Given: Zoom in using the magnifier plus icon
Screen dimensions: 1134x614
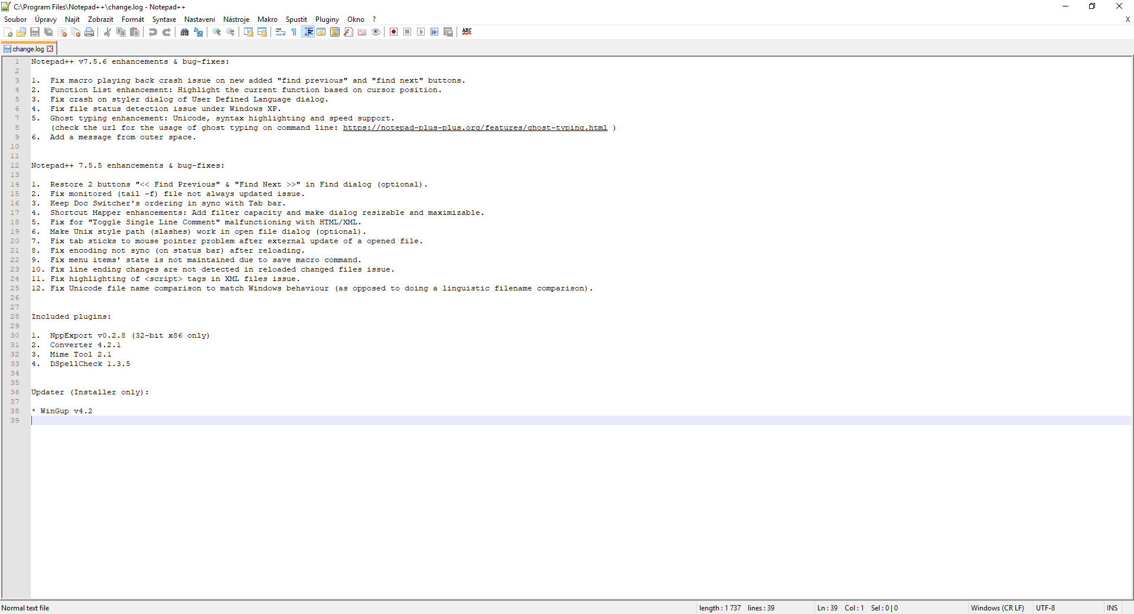Looking at the screenshot, I should (x=217, y=32).
